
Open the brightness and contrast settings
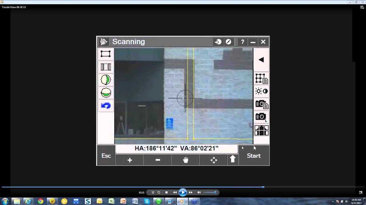point(261,91)
